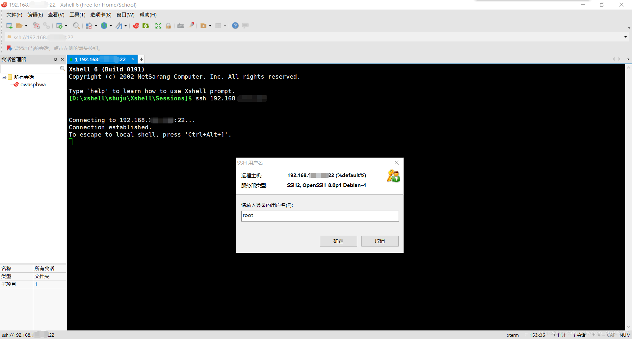Click the globe encoding icon
632x339 pixels.
[104, 26]
